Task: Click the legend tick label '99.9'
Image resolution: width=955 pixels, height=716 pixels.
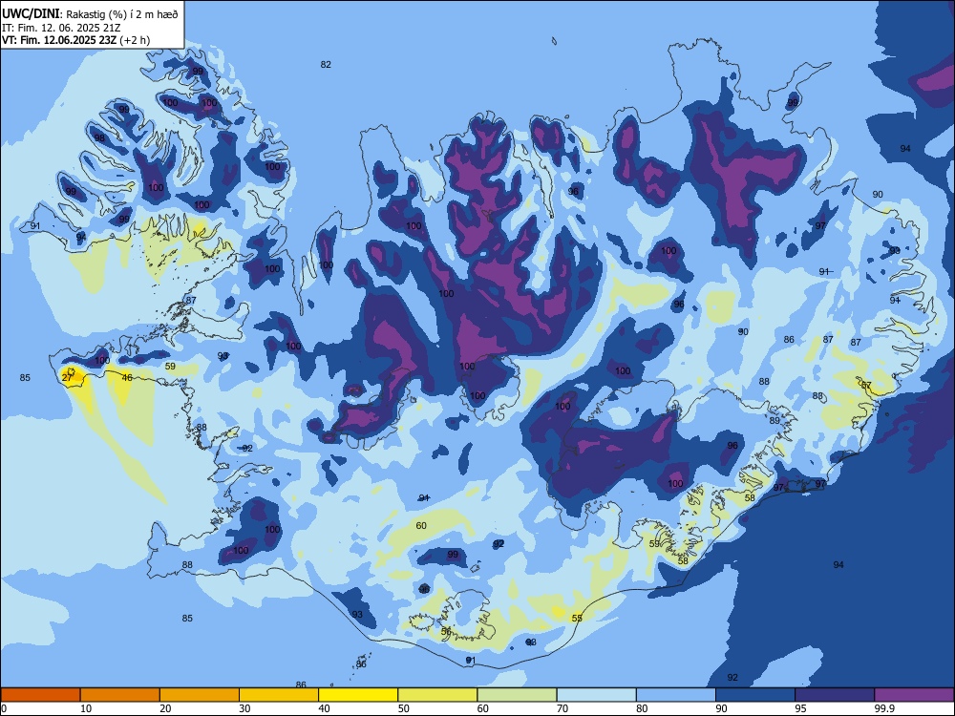Action: (x=884, y=708)
